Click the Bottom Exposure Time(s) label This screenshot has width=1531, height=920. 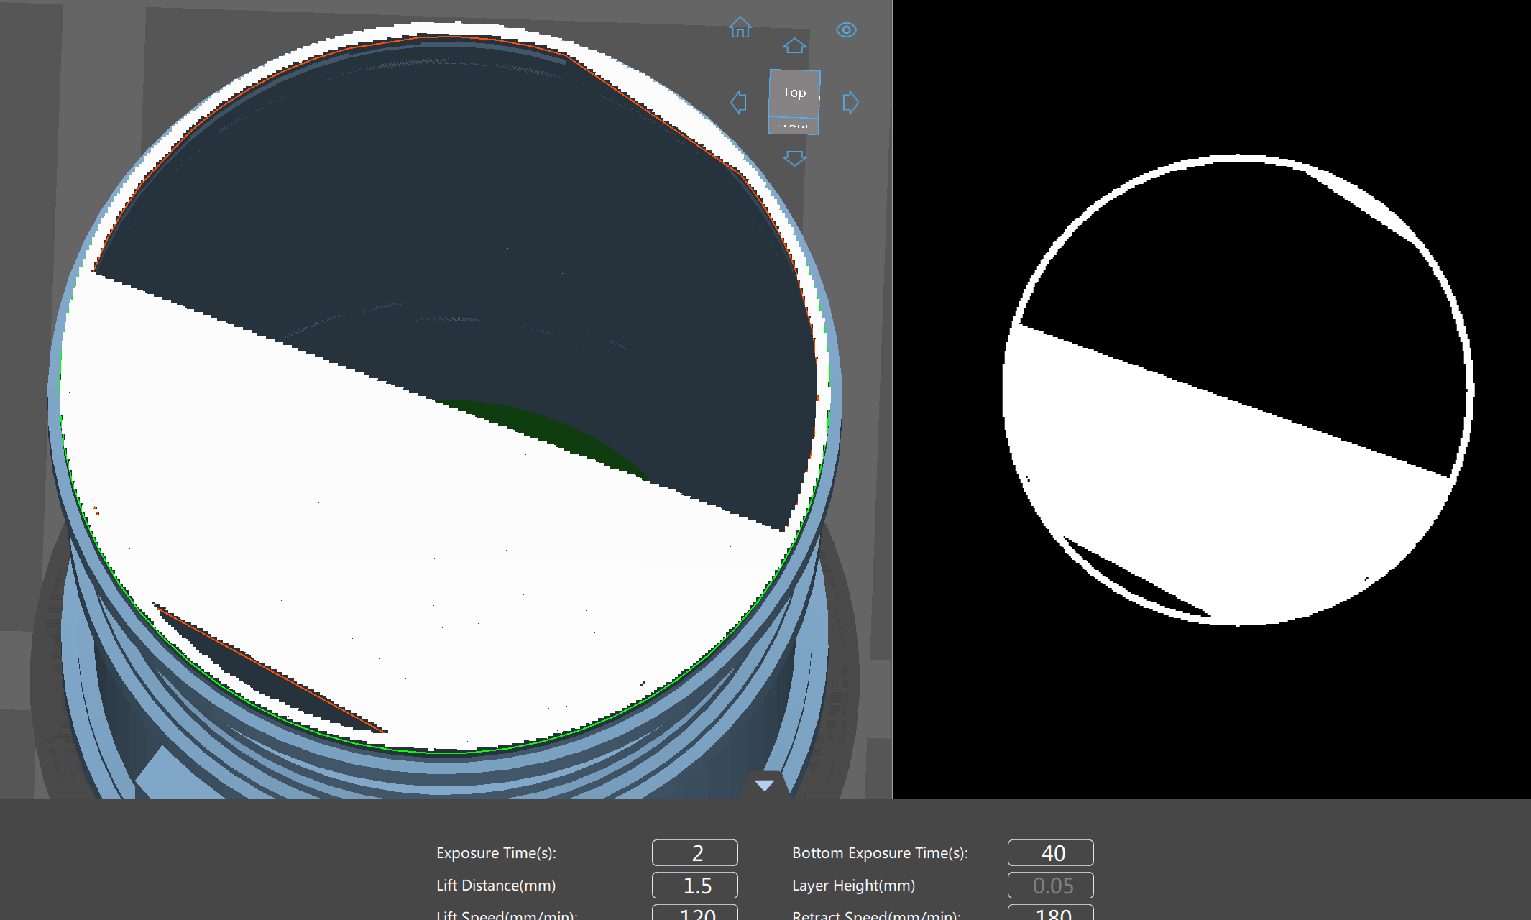coord(880,853)
